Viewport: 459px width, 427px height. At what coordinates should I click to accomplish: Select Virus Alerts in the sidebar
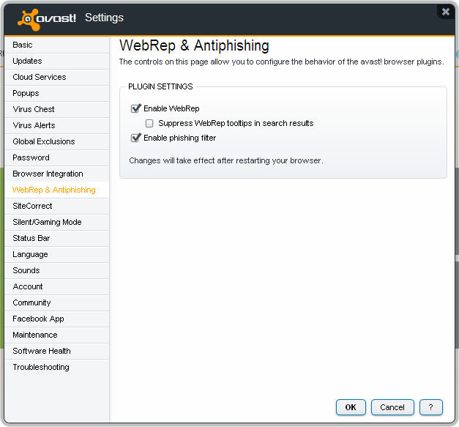click(x=57, y=125)
